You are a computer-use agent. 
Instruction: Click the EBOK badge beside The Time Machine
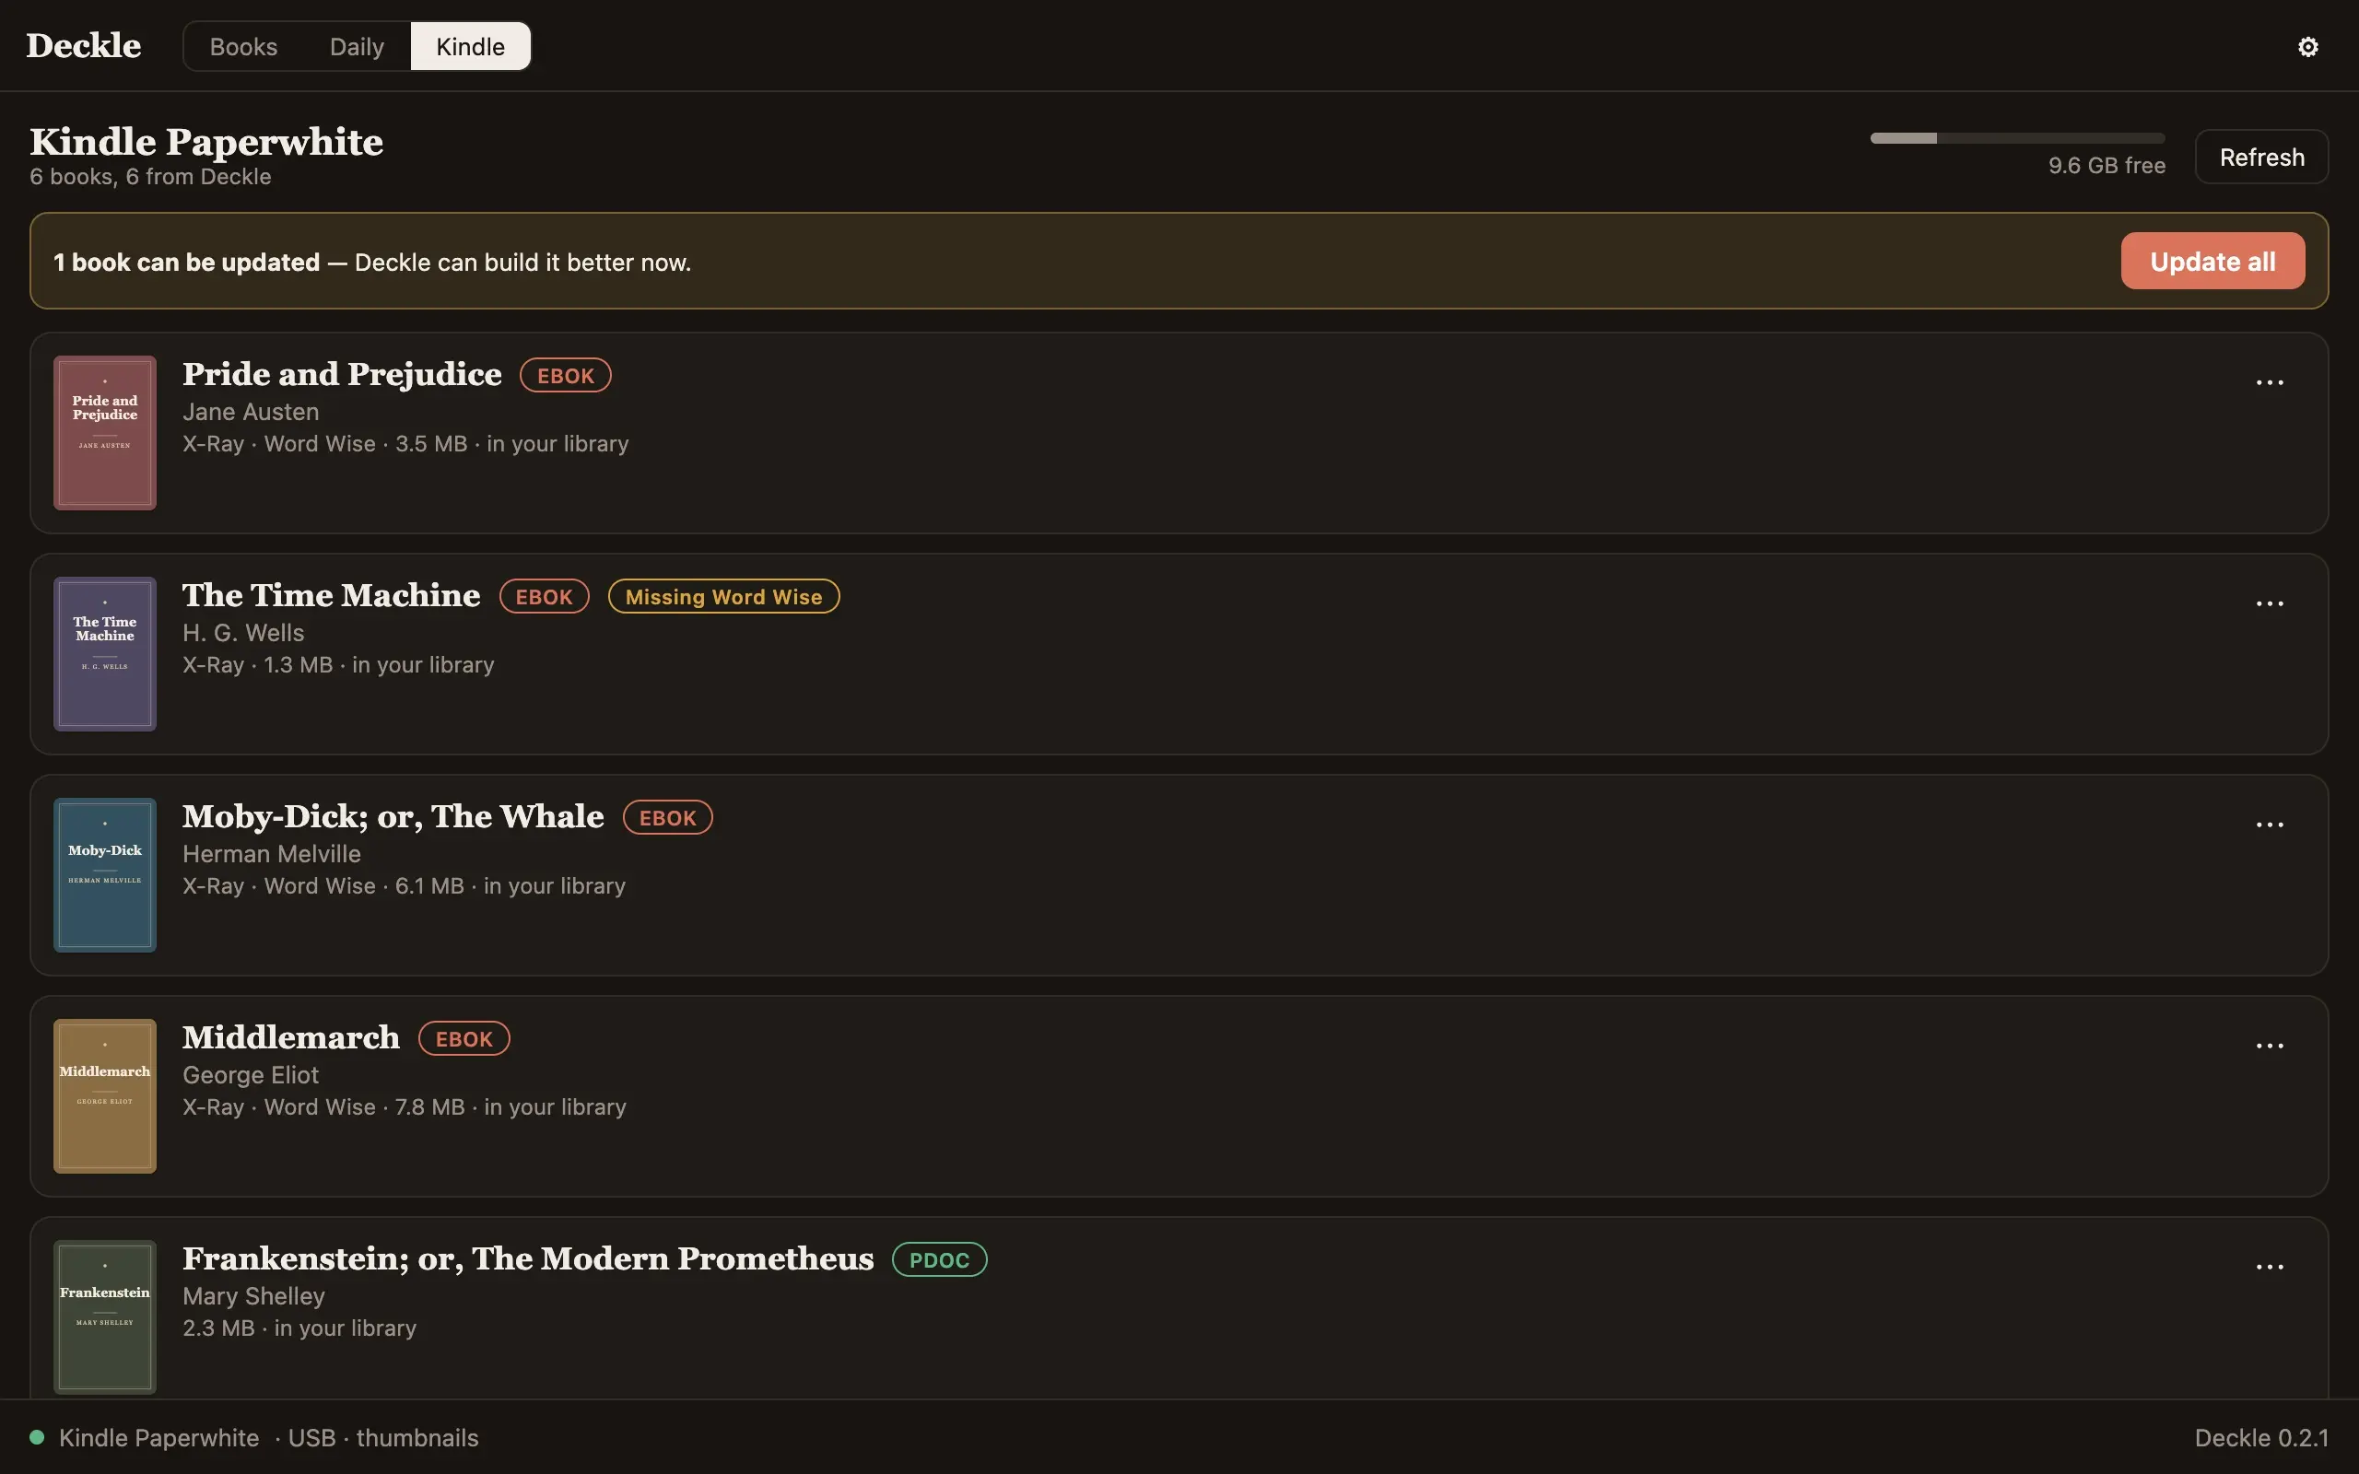(544, 597)
